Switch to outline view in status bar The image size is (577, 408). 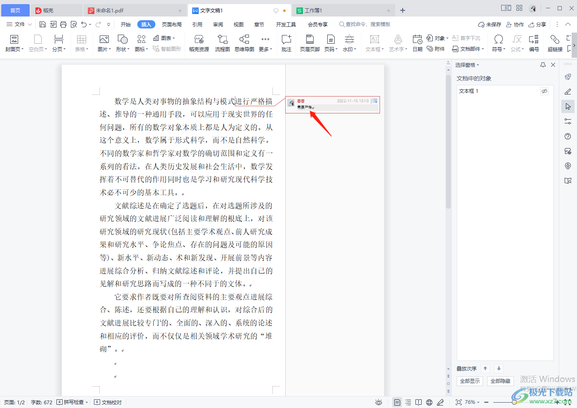click(408, 402)
